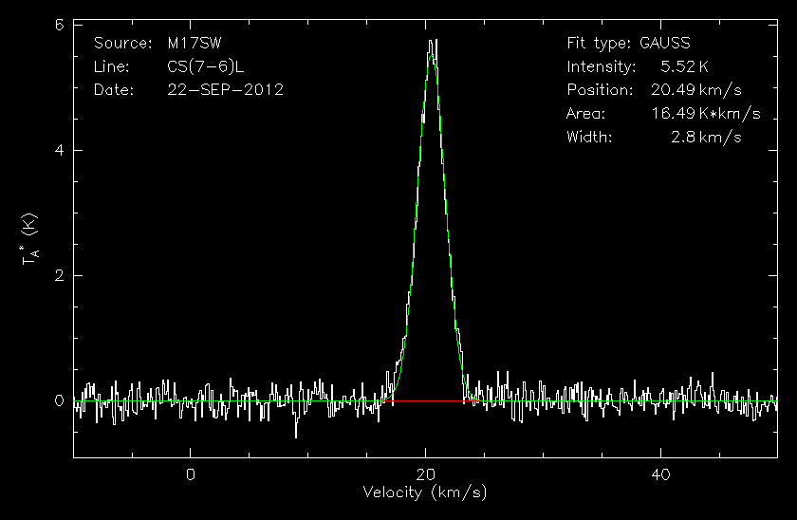The width and height of the screenshot is (797, 520).
Task: Click the y-axis tick label 4
Action: point(60,151)
